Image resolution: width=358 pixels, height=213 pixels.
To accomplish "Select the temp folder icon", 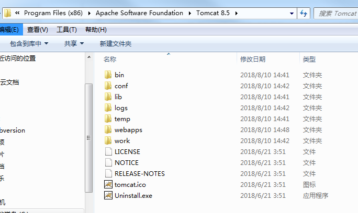I will coord(108,119).
